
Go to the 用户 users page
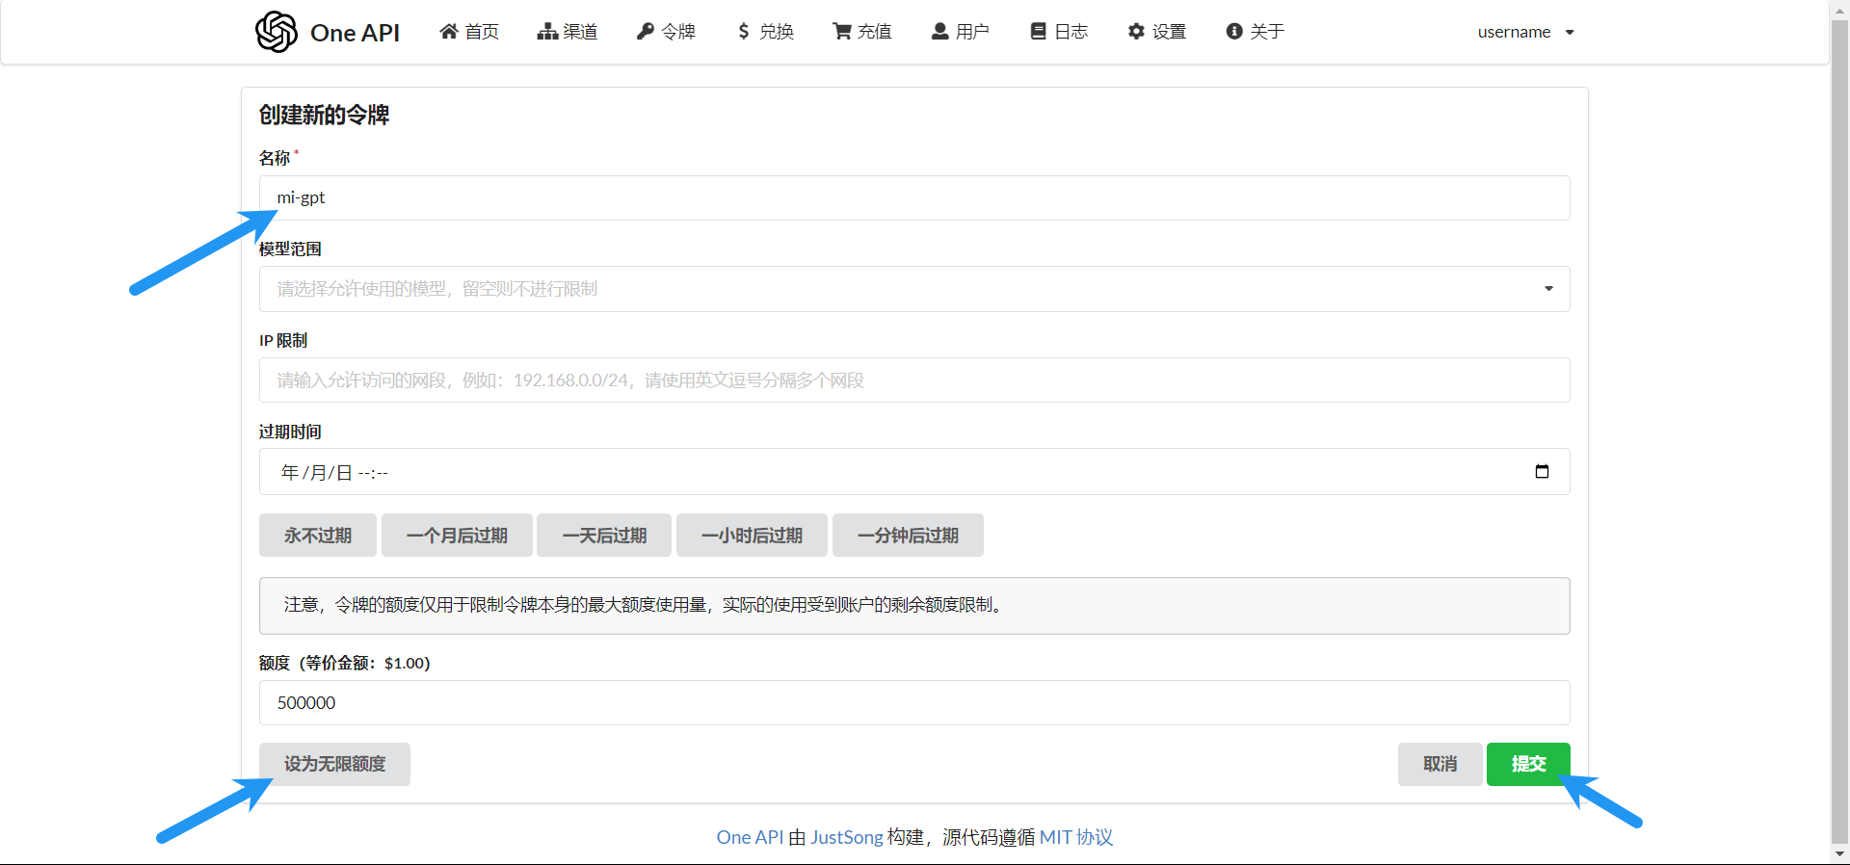(961, 32)
